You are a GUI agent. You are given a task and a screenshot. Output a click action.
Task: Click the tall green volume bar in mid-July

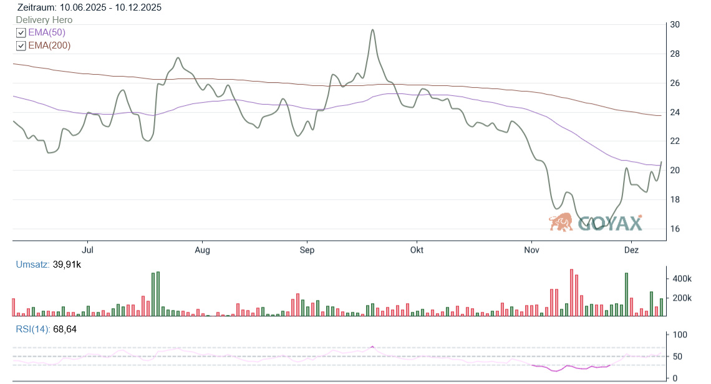point(158,294)
